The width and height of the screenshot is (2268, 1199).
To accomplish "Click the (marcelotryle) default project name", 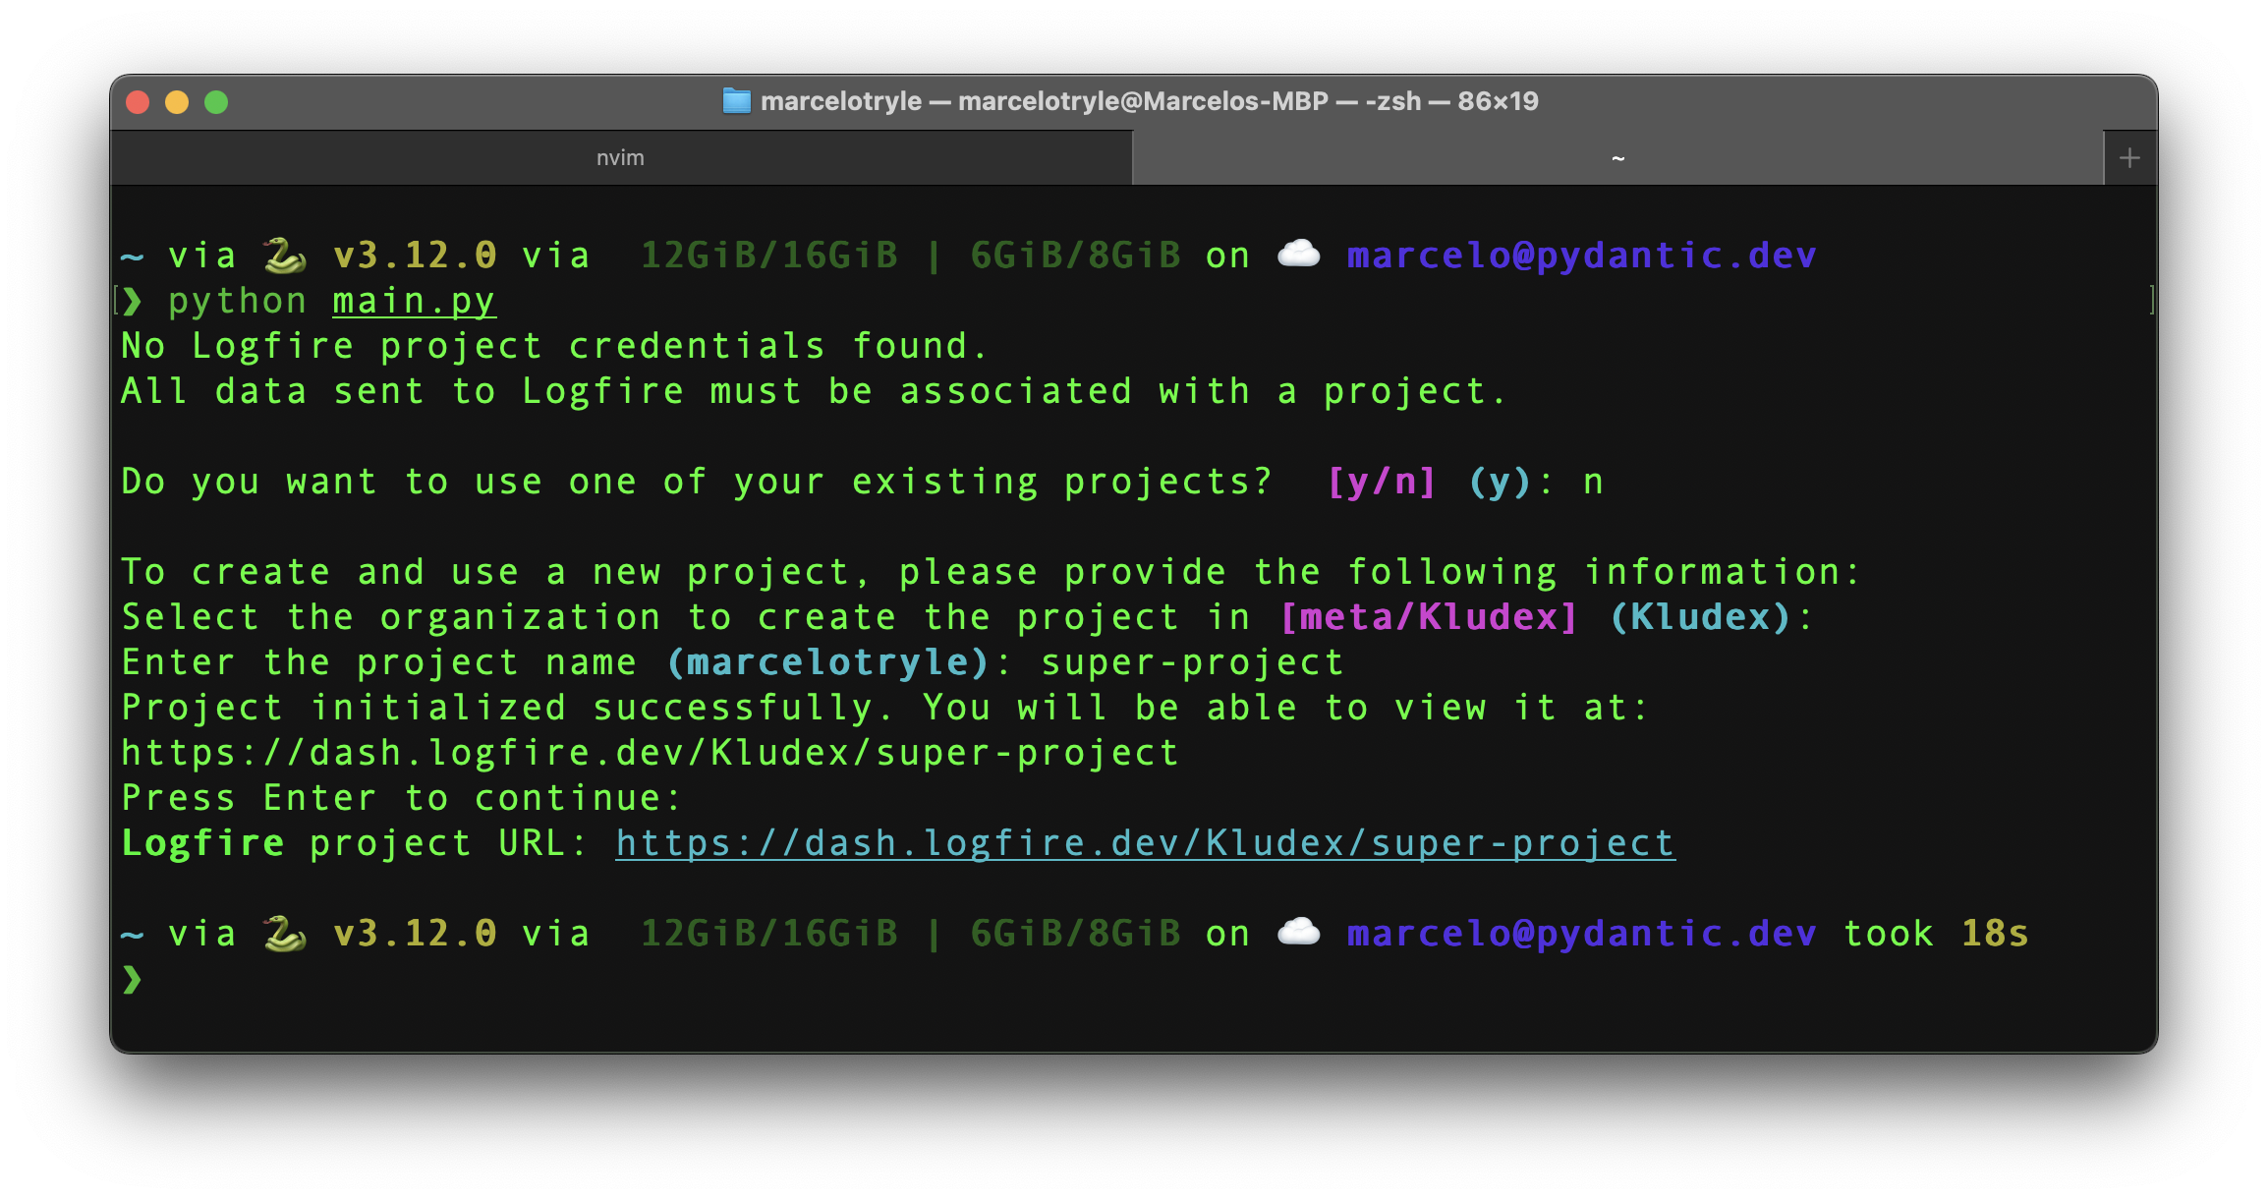I will [827, 662].
